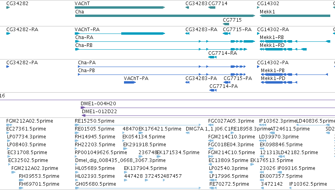Viewport: 335px width, 190px height.
Task: Click the Cha-PA protein label
Action: click(x=87, y=63)
